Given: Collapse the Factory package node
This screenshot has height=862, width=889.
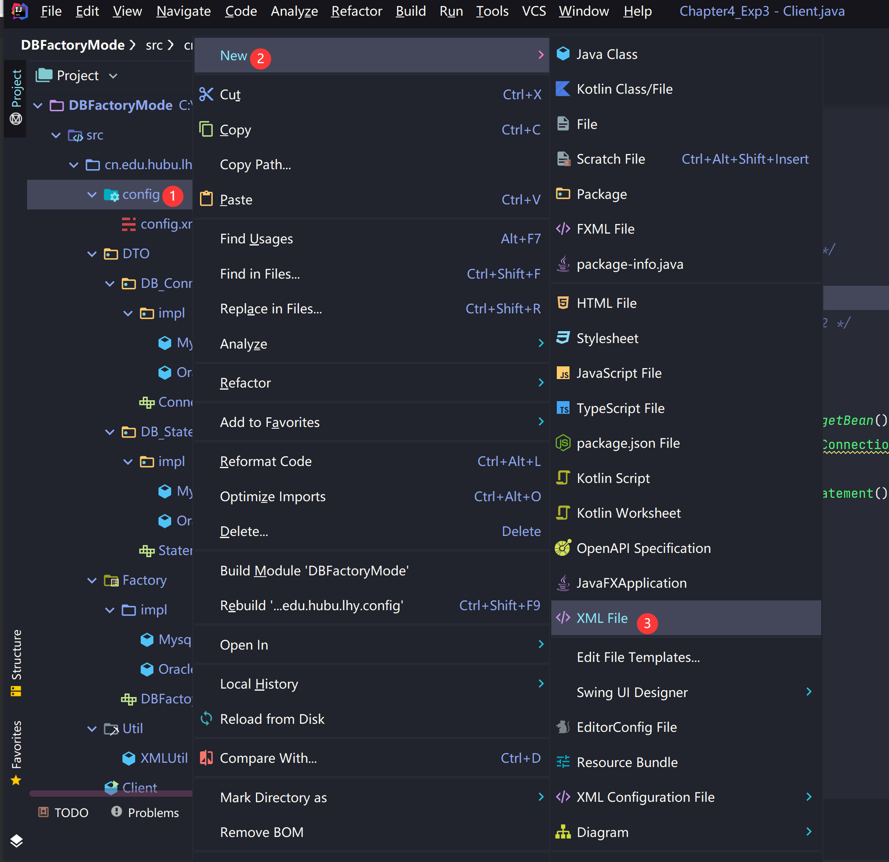Looking at the screenshot, I should coord(92,580).
